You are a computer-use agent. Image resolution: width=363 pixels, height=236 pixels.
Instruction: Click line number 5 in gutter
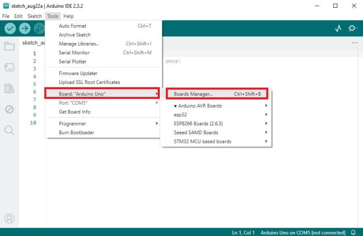[x=34, y=84]
